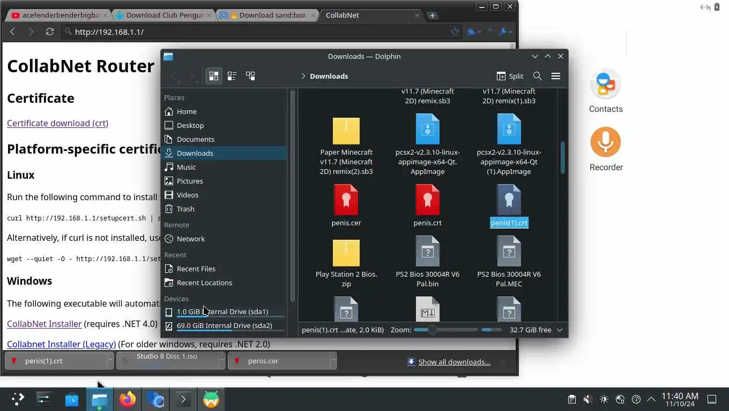Click the browser address bar URL field
The image size is (729, 411).
(262, 32)
